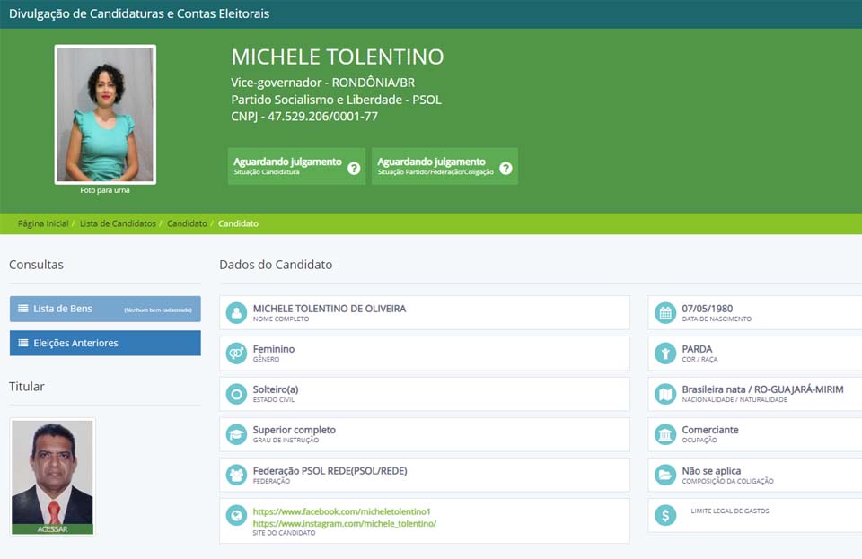This screenshot has width=862, height=559.
Task: Click the dollar sign icon for Limite Legal de Gastos
Action: [x=665, y=516]
